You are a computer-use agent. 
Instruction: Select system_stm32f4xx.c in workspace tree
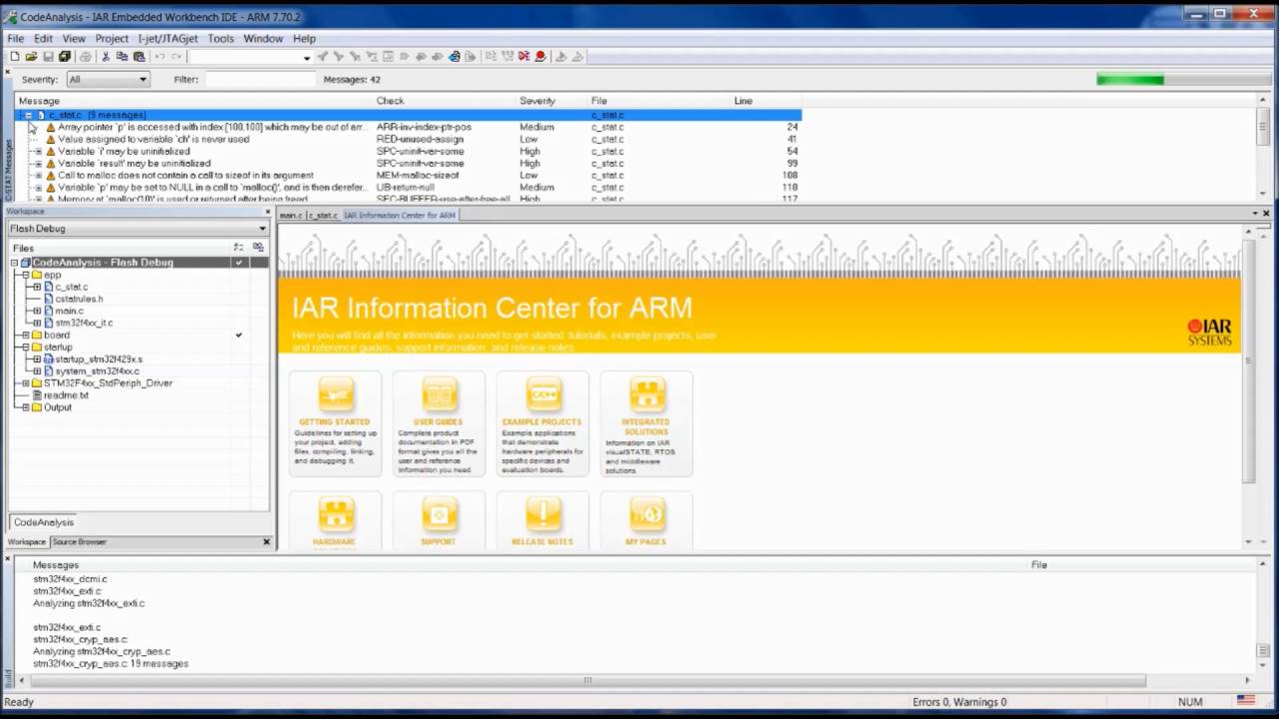97,370
